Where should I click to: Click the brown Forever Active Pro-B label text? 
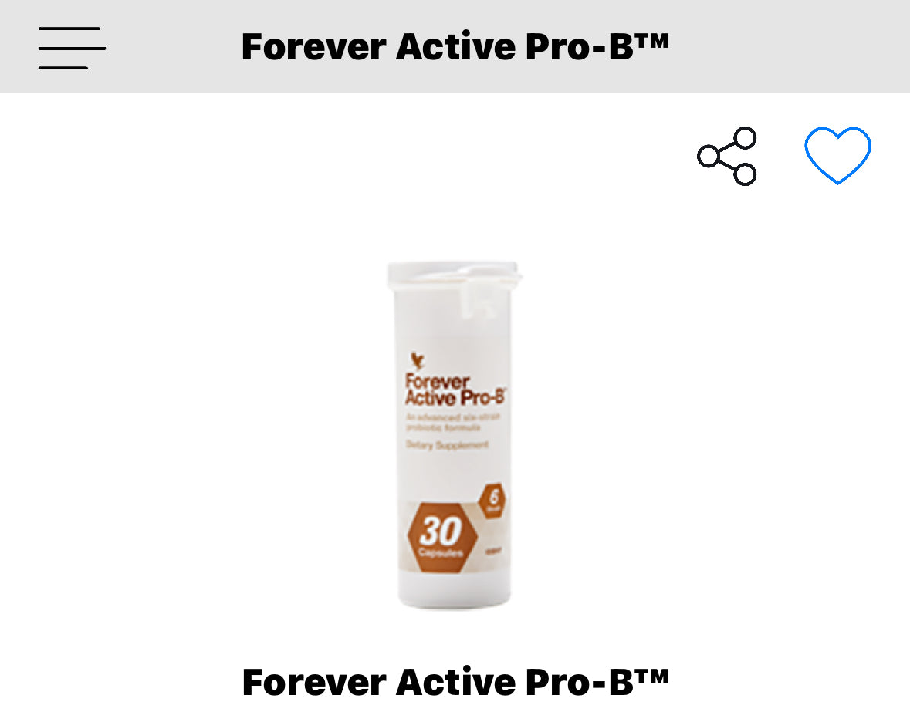(x=455, y=390)
